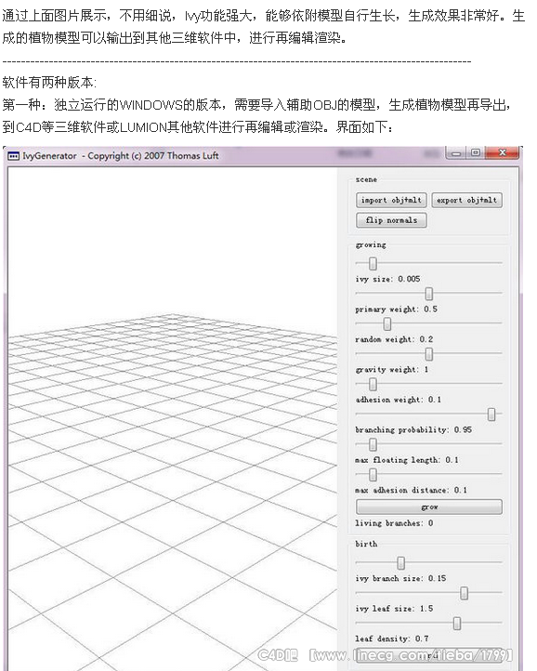The image size is (537, 671).
Task: Click the 'max adhesion distance: 0.1' label
Action: tap(412, 490)
